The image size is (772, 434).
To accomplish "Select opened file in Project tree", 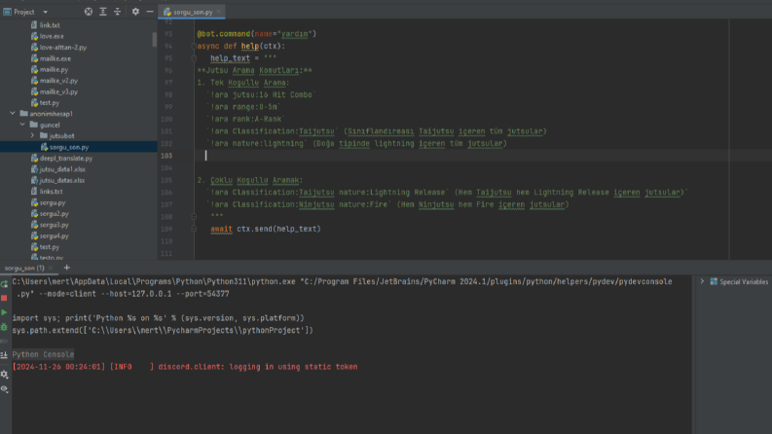I will pos(89,12).
